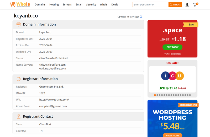Open the Deals menu
The width and height of the screenshot is (210, 137).
pyautogui.click(x=115, y=4)
